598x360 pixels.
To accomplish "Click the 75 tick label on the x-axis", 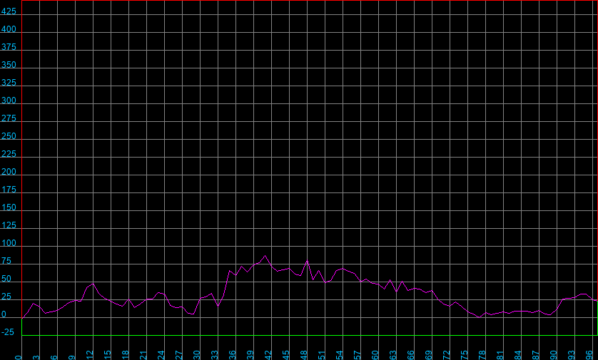I will pos(465,354).
